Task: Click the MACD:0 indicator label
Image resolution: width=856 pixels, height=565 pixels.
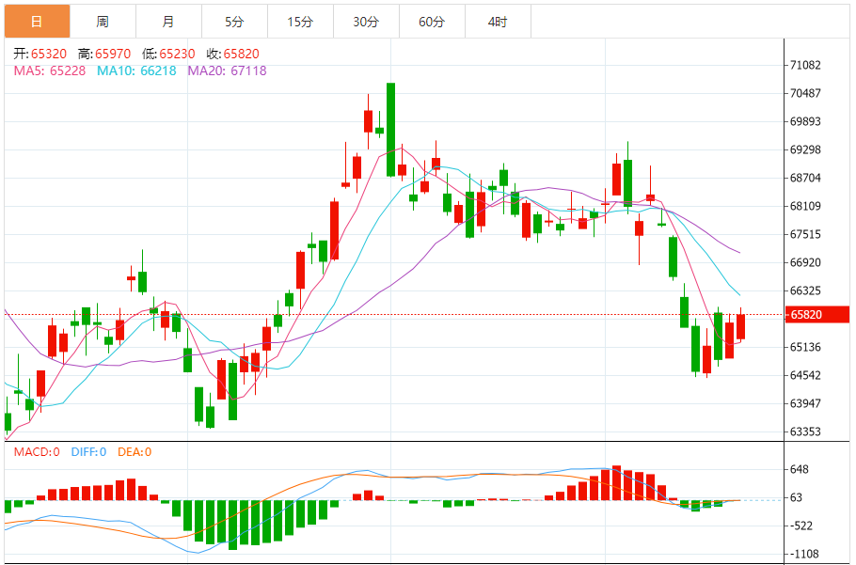Action: (x=37, y=451)
